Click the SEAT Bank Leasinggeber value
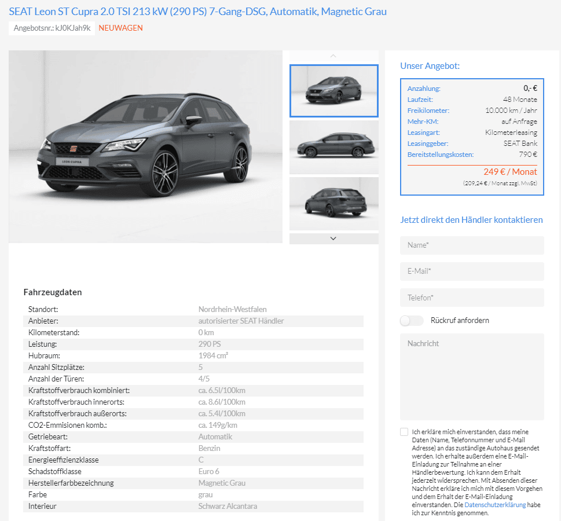The width and height of the screenshot is (561, 521). (520, 144)
